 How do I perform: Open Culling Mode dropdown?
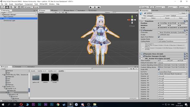[x=173, y=41]
